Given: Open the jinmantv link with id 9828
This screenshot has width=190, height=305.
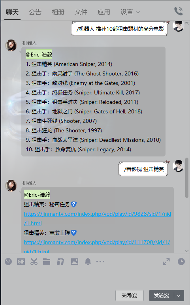Looking at the screenshot, I should [x=97, y=218].
